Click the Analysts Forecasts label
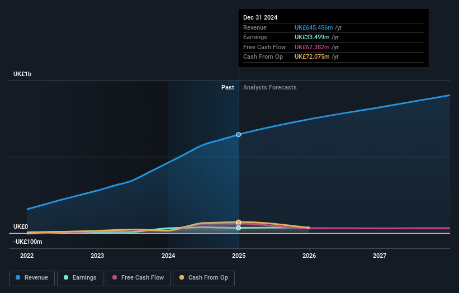 click(x=270, y=87)
